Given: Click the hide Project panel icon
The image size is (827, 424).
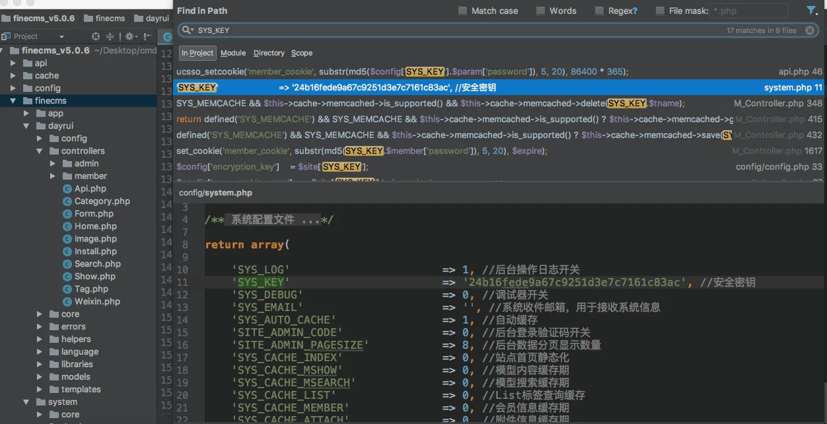Looking at the screenshot, I should pyautogui.click(x=147, y=36).
